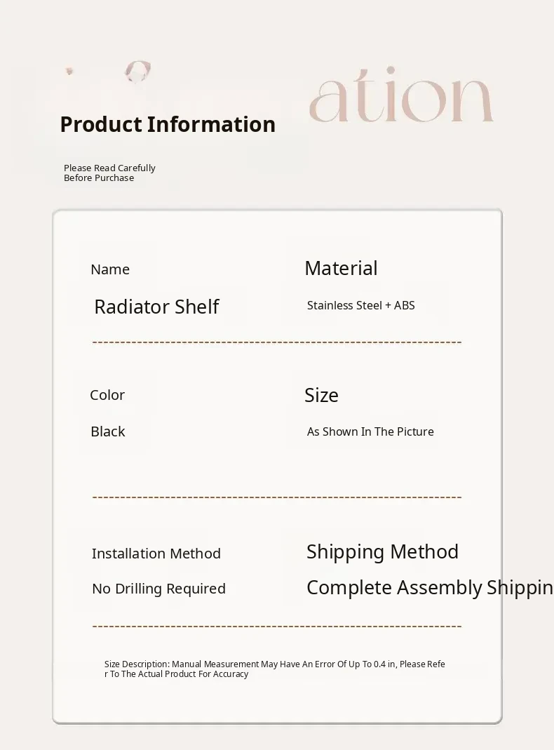Select the As Shown In The Picture text

pyautogui.click(x=370, y=431)
